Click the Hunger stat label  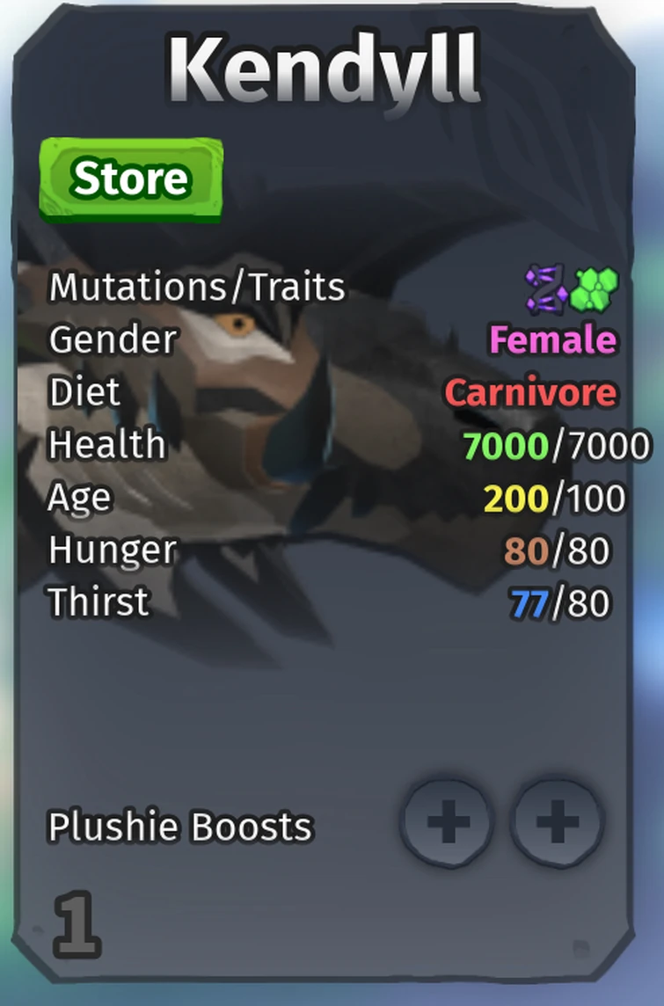point(113,550)
